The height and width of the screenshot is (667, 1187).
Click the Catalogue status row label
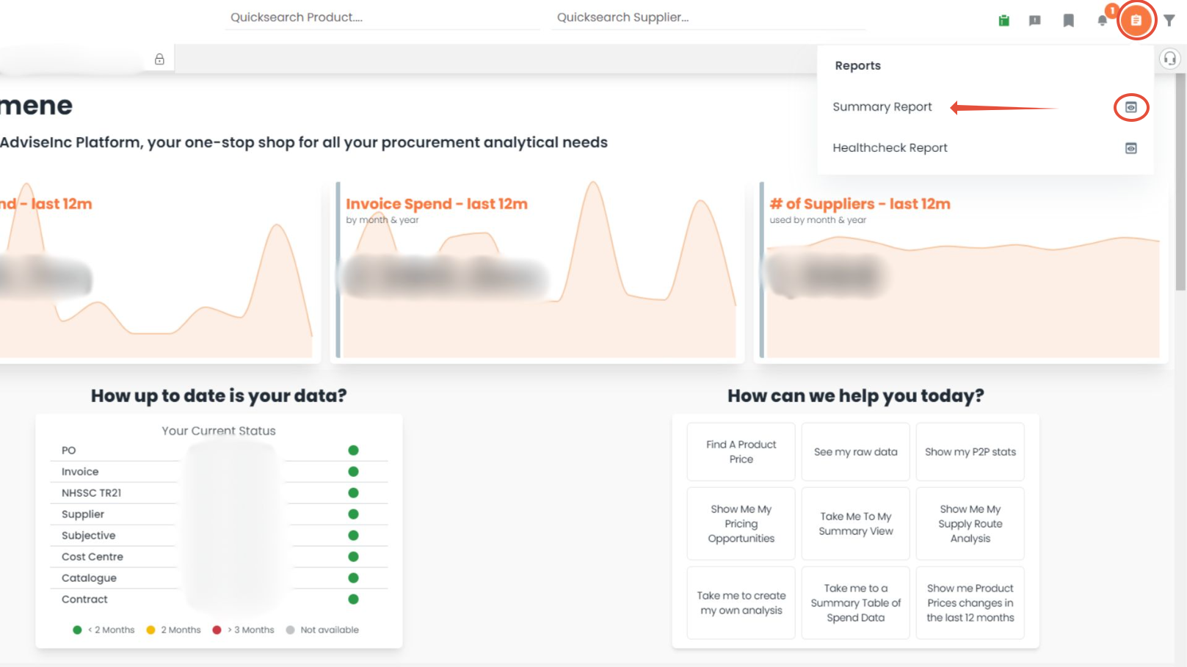tap(89, 578)
